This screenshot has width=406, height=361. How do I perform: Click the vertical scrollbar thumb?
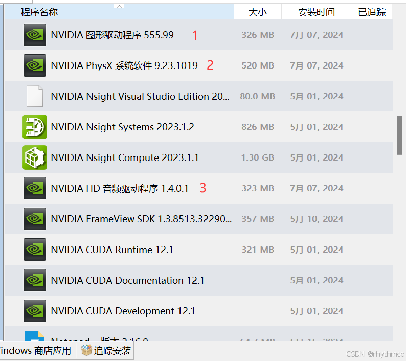[x=399, y=135]
